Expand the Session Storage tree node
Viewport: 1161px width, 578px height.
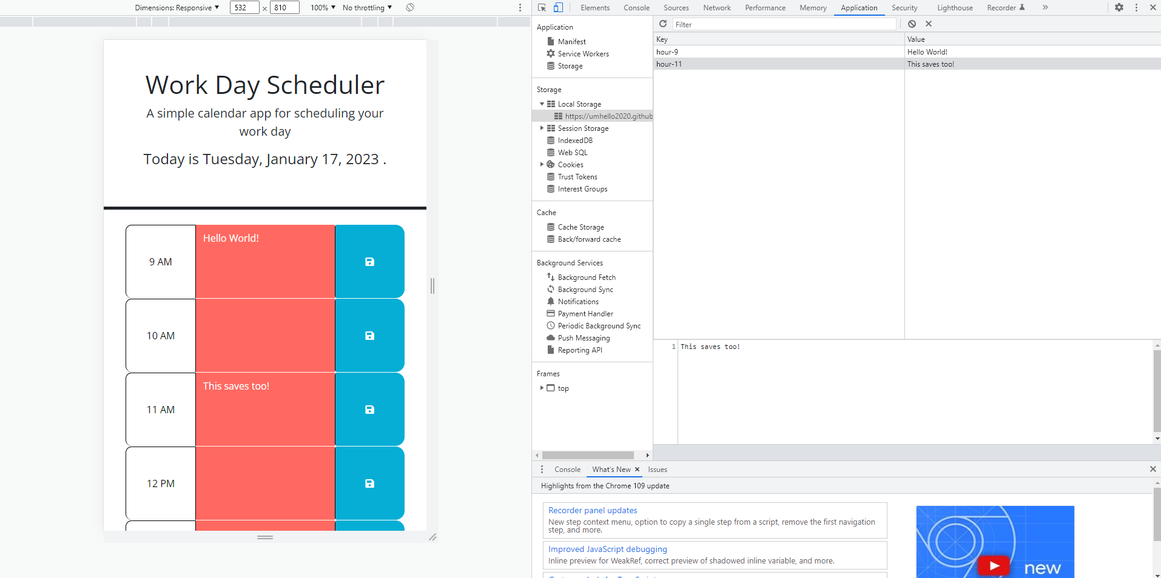coord(542,128)
